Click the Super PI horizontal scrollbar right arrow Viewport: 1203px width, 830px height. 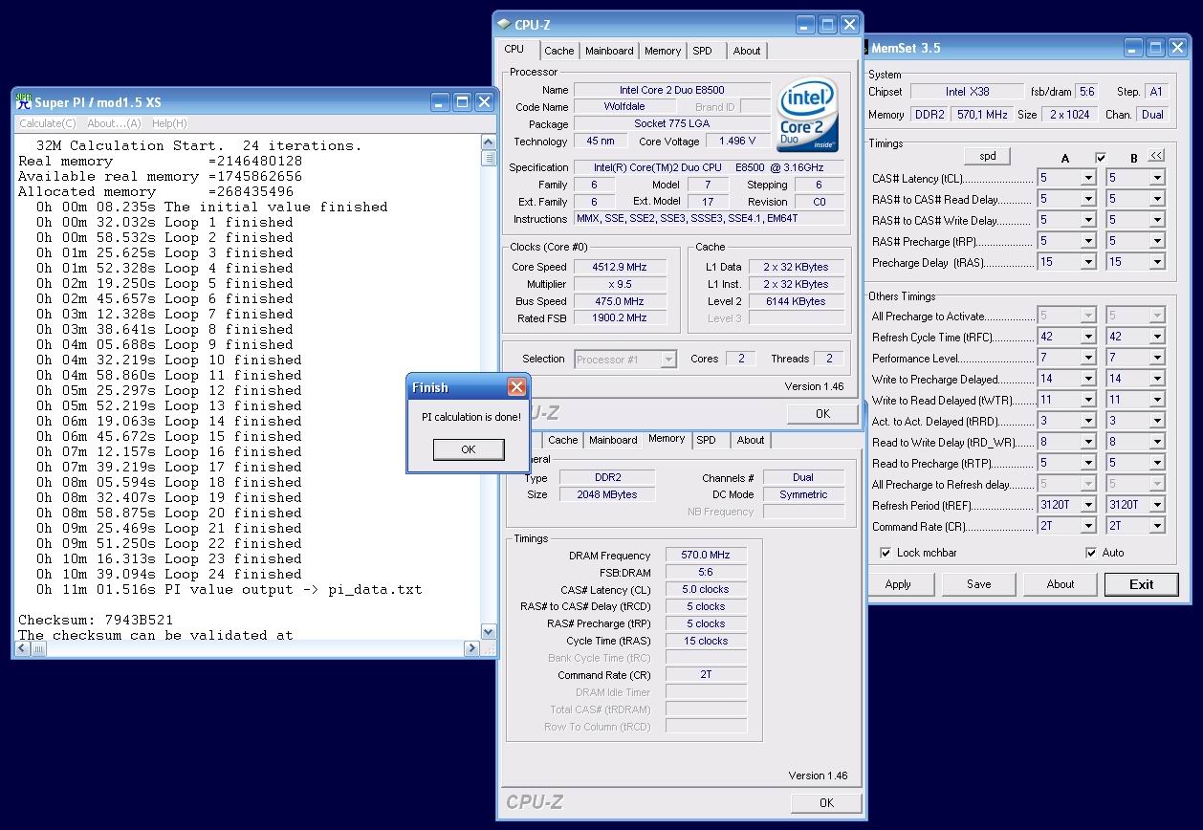[x=471, y=648]
